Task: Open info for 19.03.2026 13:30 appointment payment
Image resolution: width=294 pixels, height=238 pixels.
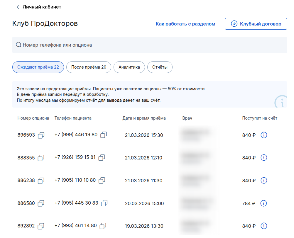Action: pyautogui.click(x=264, y=226)
